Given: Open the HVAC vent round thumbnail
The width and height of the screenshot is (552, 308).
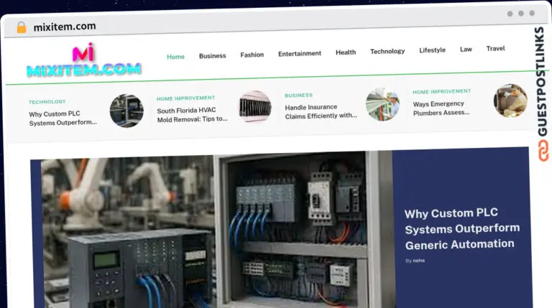Looking at the screenshot, I should [x=255, y=106].
